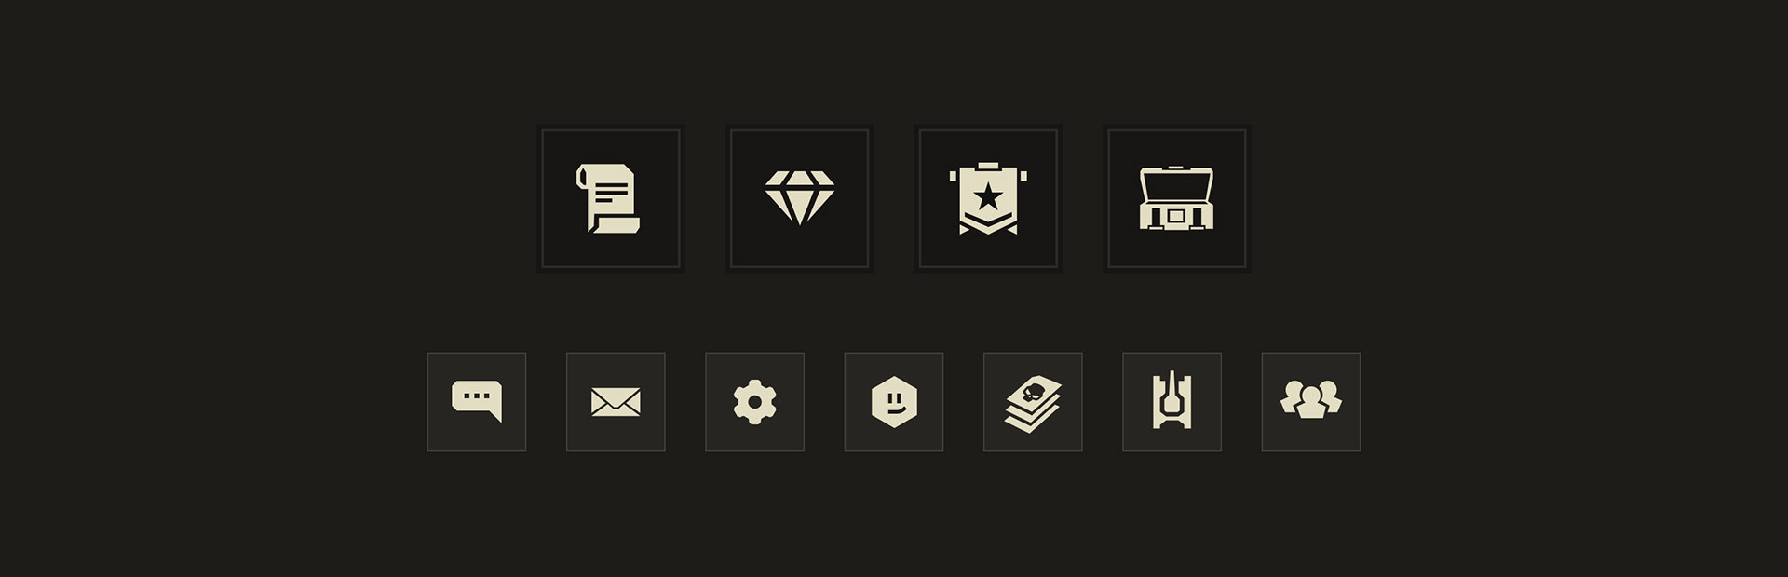Viewport: 1788px width, 577px height.
Task: Select the diamond gem icon
Action: (x=799, y=199)
